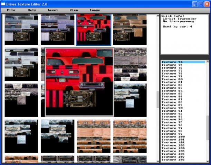Select Texture 100 in the list
Image resolution: width=211 pixels, height=165 pixels.
[x=183, y=137]
